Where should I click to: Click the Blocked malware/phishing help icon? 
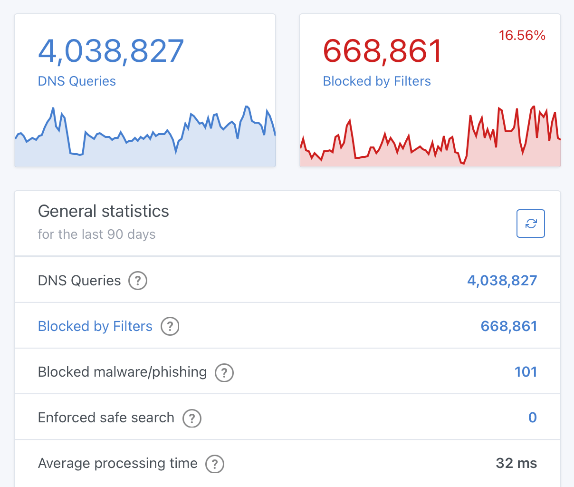pos(224,373)
